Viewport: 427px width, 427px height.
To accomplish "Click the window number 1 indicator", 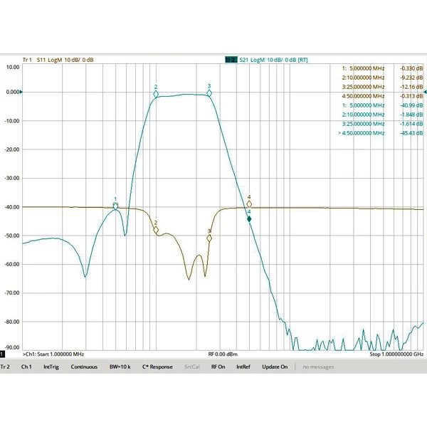I will (2, 354).
